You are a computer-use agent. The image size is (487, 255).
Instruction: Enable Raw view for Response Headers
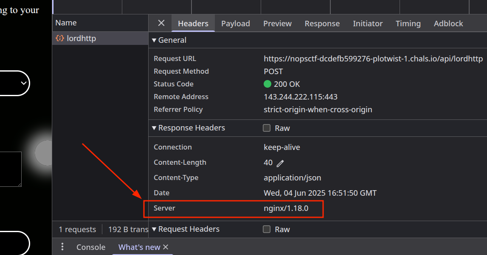tap(266, 127)
